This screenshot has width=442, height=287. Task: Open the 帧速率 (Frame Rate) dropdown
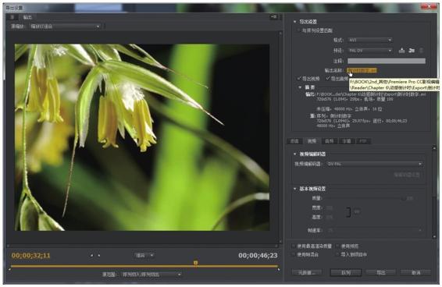tap(374, 230)
